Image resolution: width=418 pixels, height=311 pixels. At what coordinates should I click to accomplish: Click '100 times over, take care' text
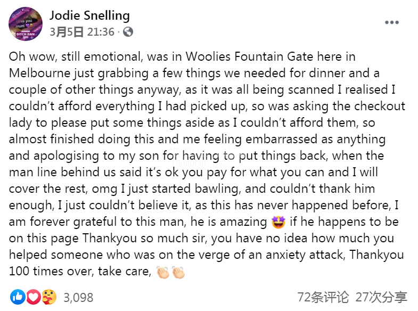(x=80, y=272)
